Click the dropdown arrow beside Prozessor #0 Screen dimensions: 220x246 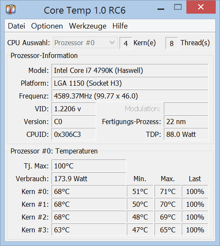click(x=112, y=43)
